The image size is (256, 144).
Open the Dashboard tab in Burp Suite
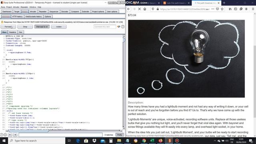(7, 12)
